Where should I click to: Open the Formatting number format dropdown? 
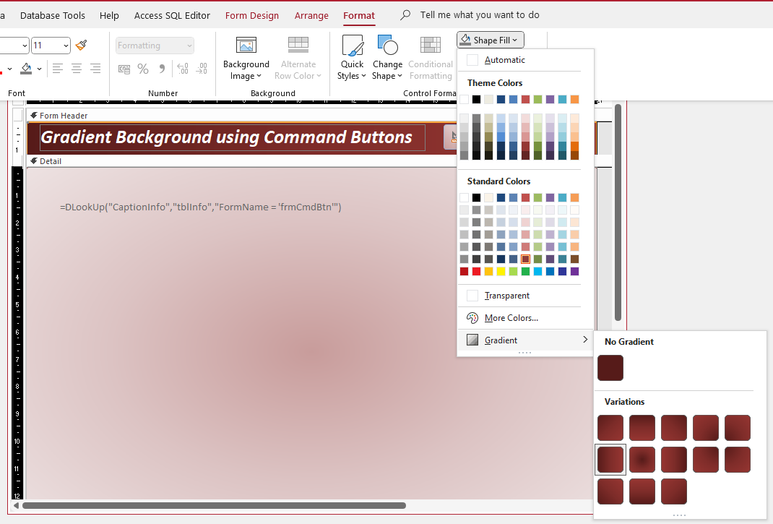click(x=155, y=46)
